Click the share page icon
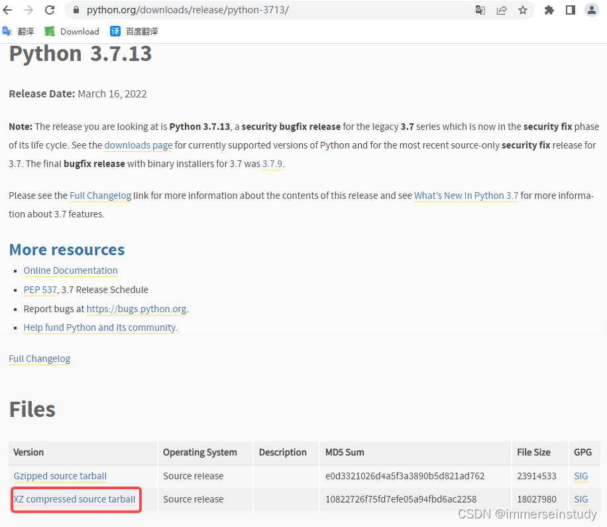This screenshot has width=607, height=527. tap(502, 10)
